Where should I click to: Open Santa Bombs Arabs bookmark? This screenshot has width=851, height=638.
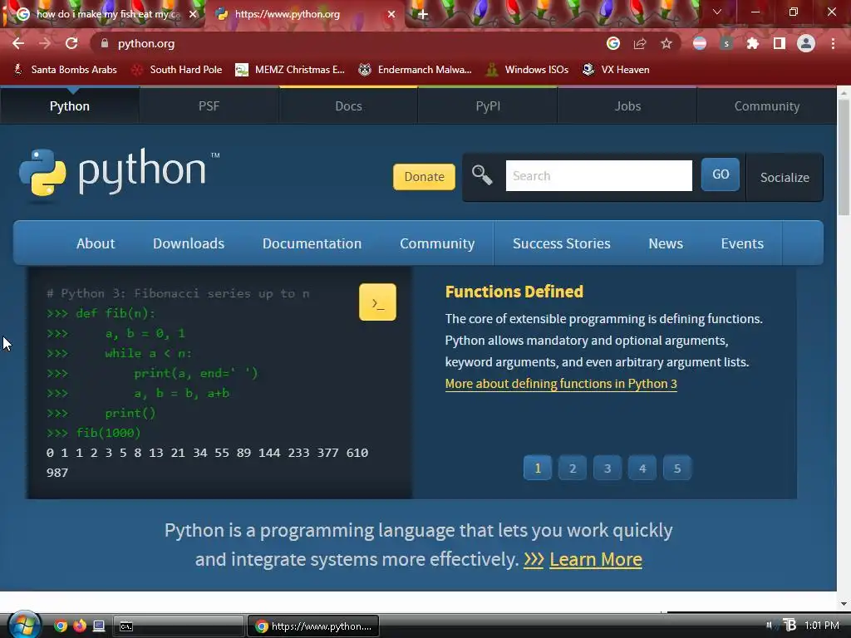[65, 70]
